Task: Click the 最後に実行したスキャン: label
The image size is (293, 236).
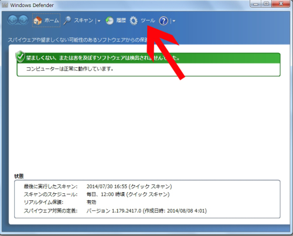Action: (x=50, y=186)
